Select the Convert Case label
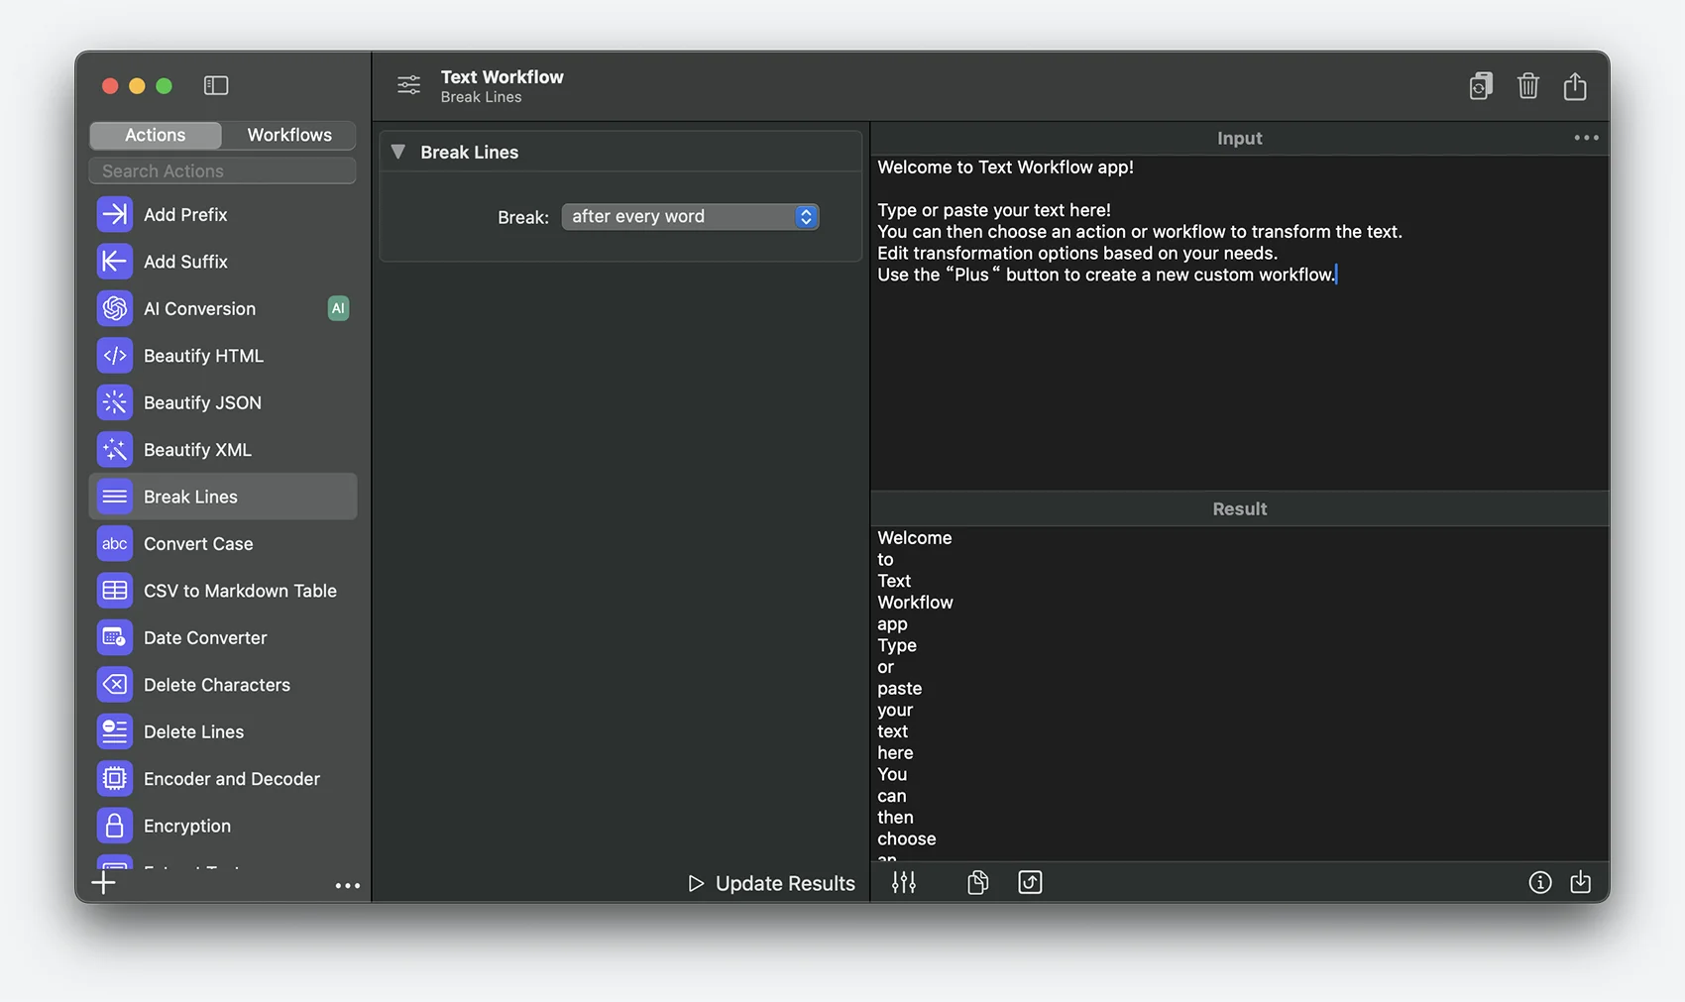 [198, 544]
